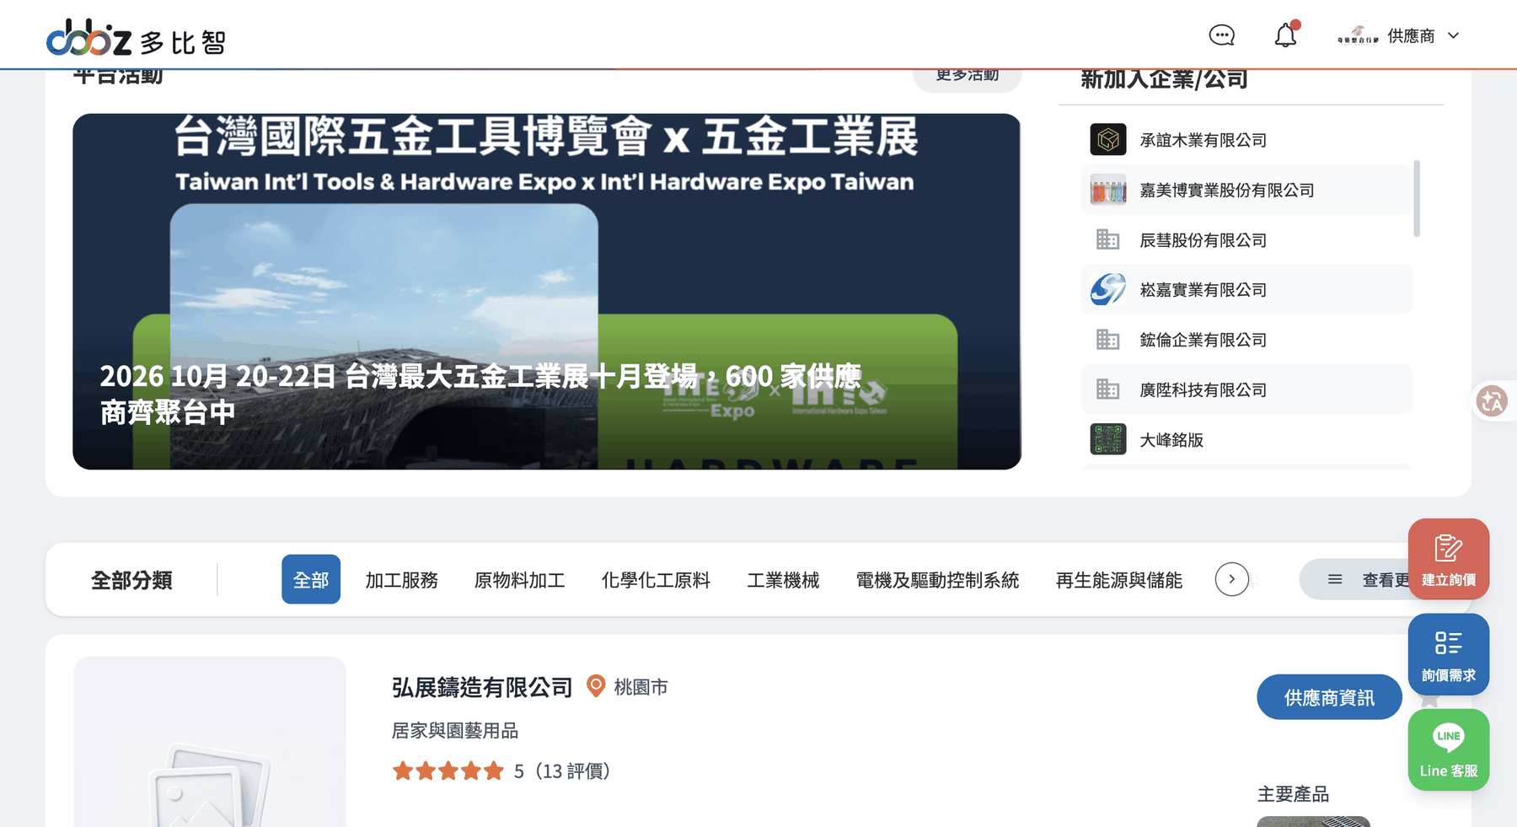Open 承誼木業有限公司 company entry
Viewport: 1517px width, 827px height.
(x=1246, y=139)
